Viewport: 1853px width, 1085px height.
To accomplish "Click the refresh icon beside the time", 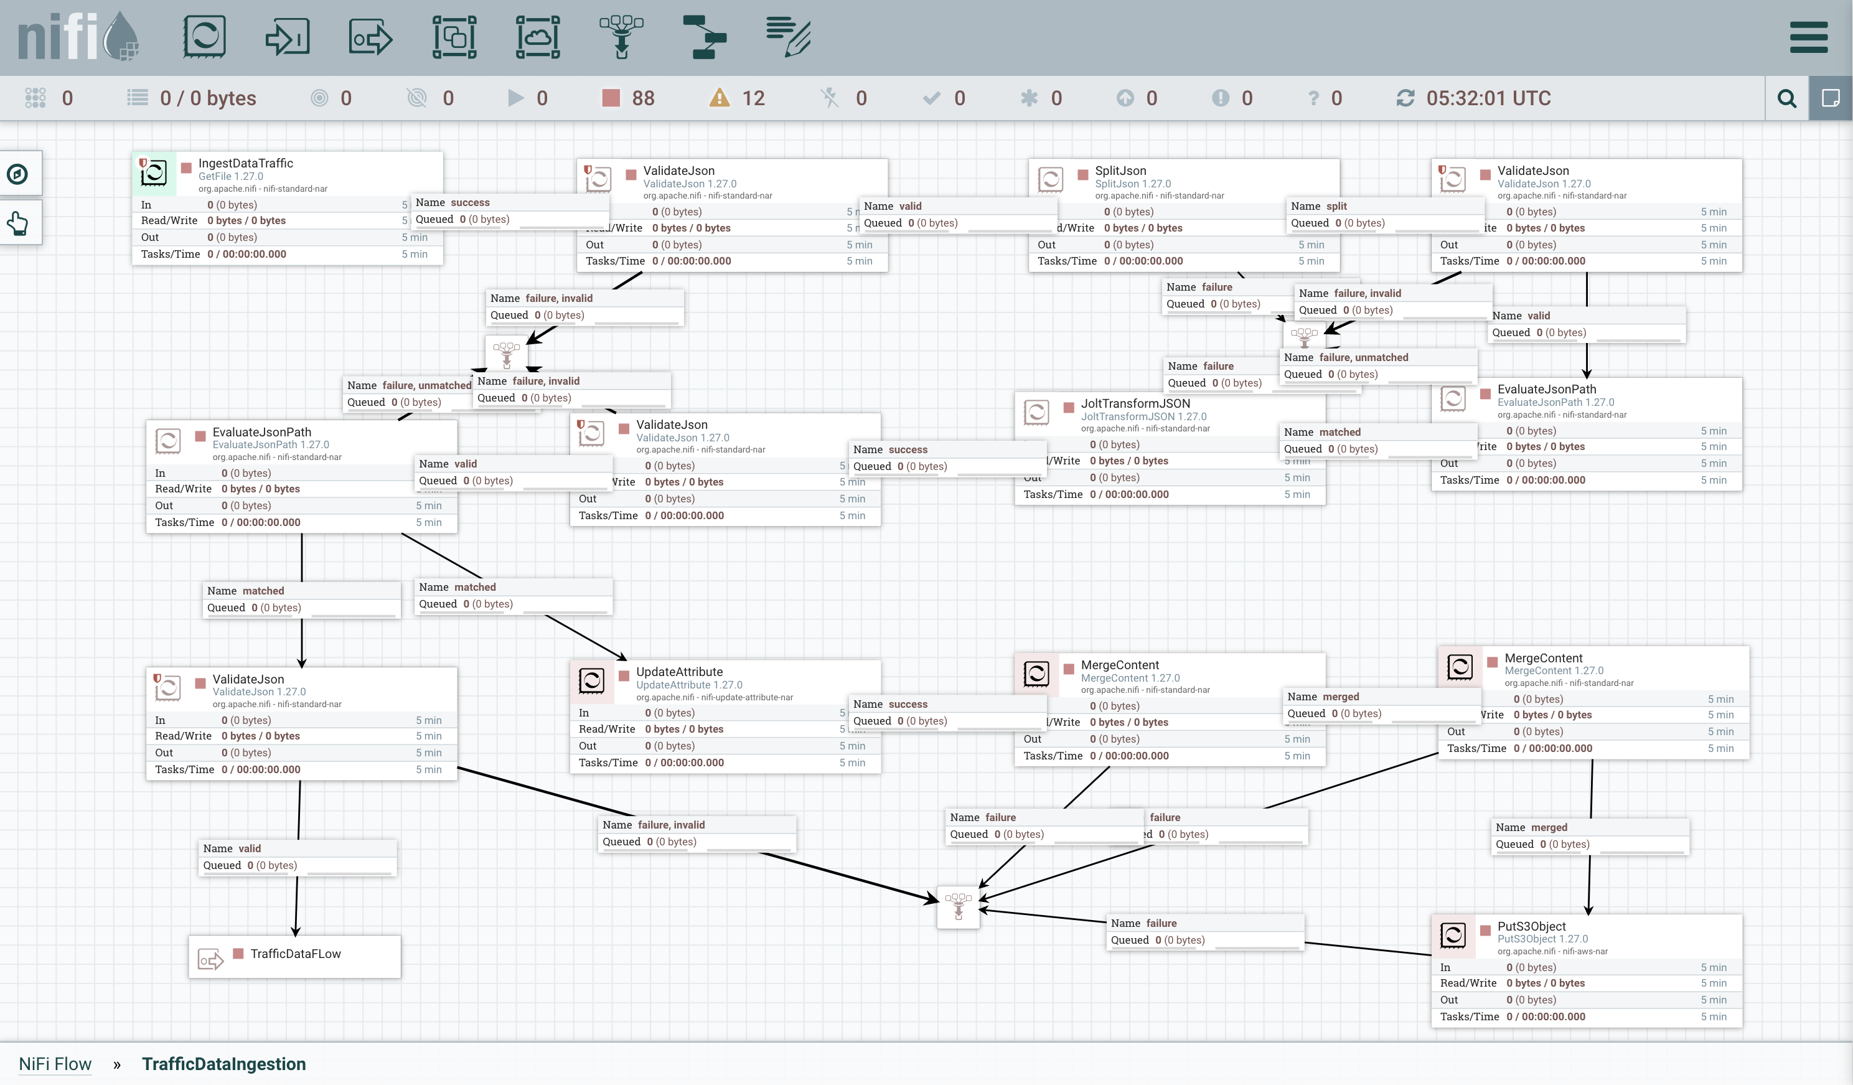I will click(x=1405, y=98).
